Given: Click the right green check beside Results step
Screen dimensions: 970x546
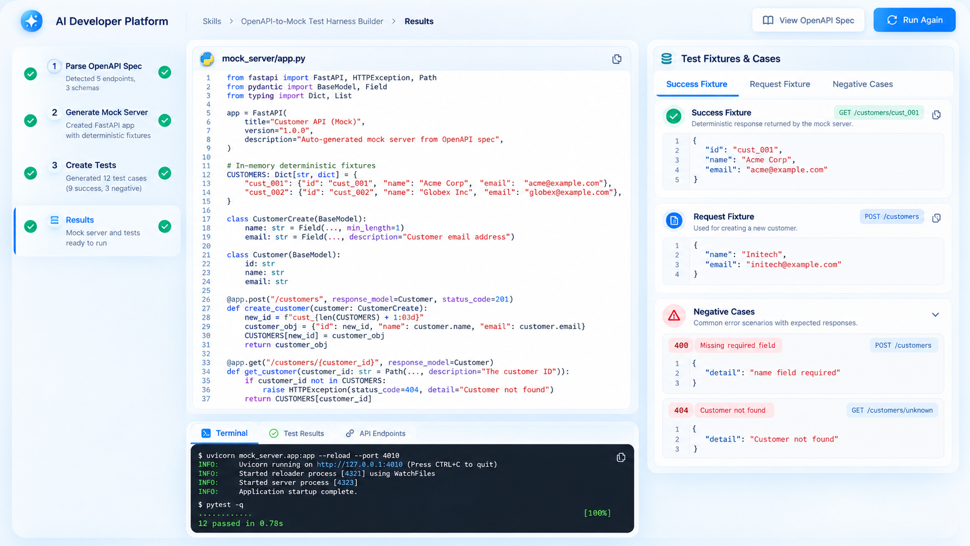Looking at the screenshot, I should (165, 226).
